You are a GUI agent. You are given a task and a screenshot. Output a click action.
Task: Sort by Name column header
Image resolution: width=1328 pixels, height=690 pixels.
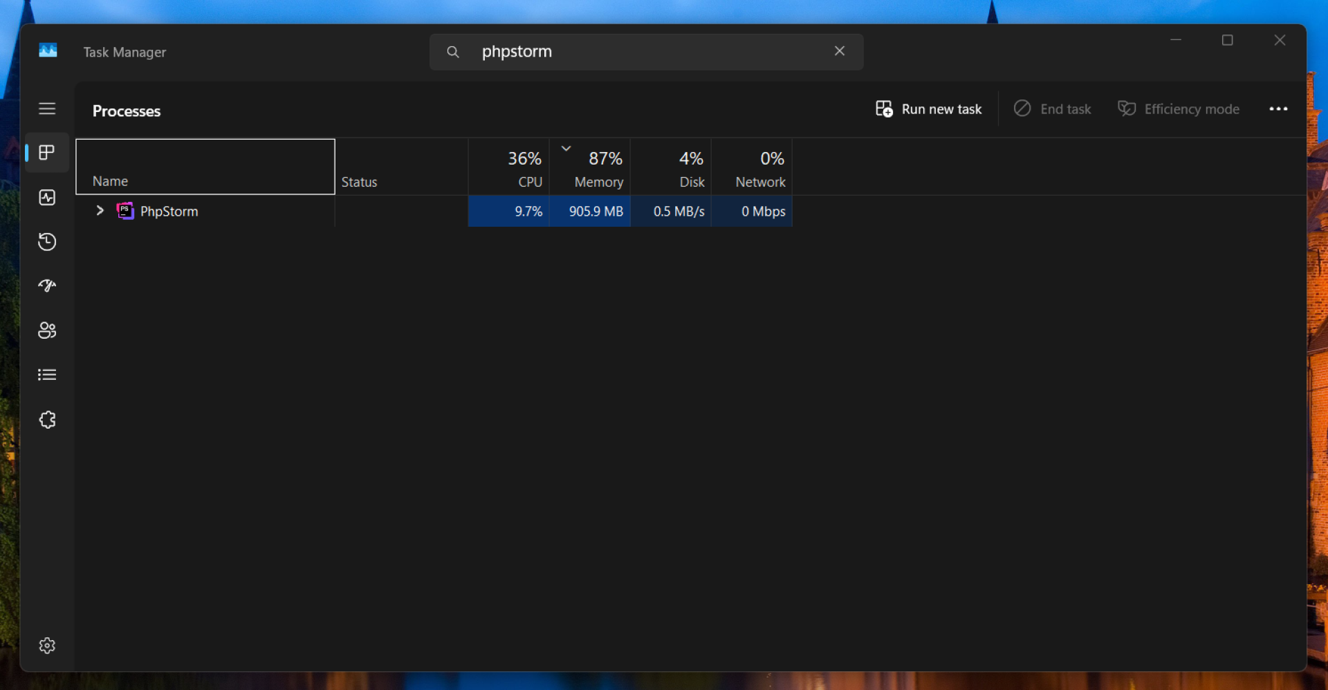205,167
